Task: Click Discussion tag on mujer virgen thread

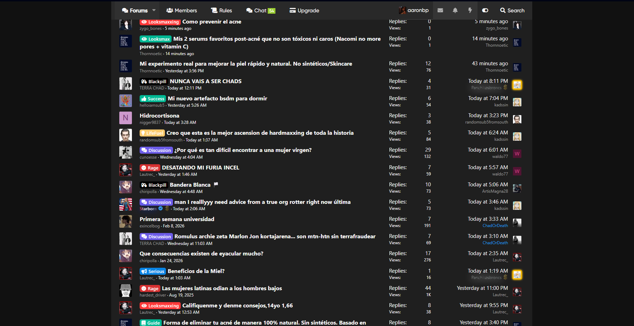Action: coord(156,150)
